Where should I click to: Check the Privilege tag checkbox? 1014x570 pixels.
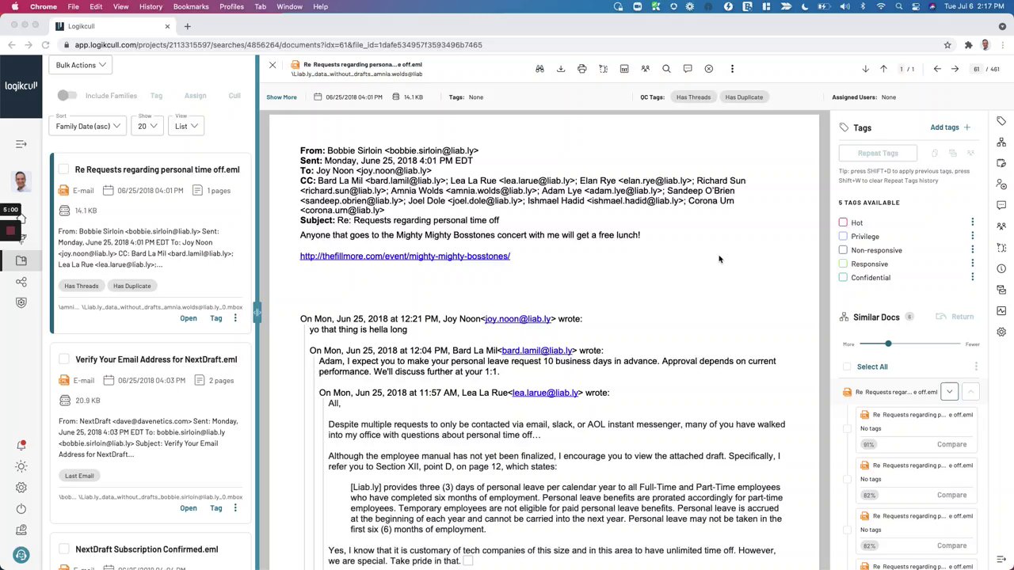point(843,236)
